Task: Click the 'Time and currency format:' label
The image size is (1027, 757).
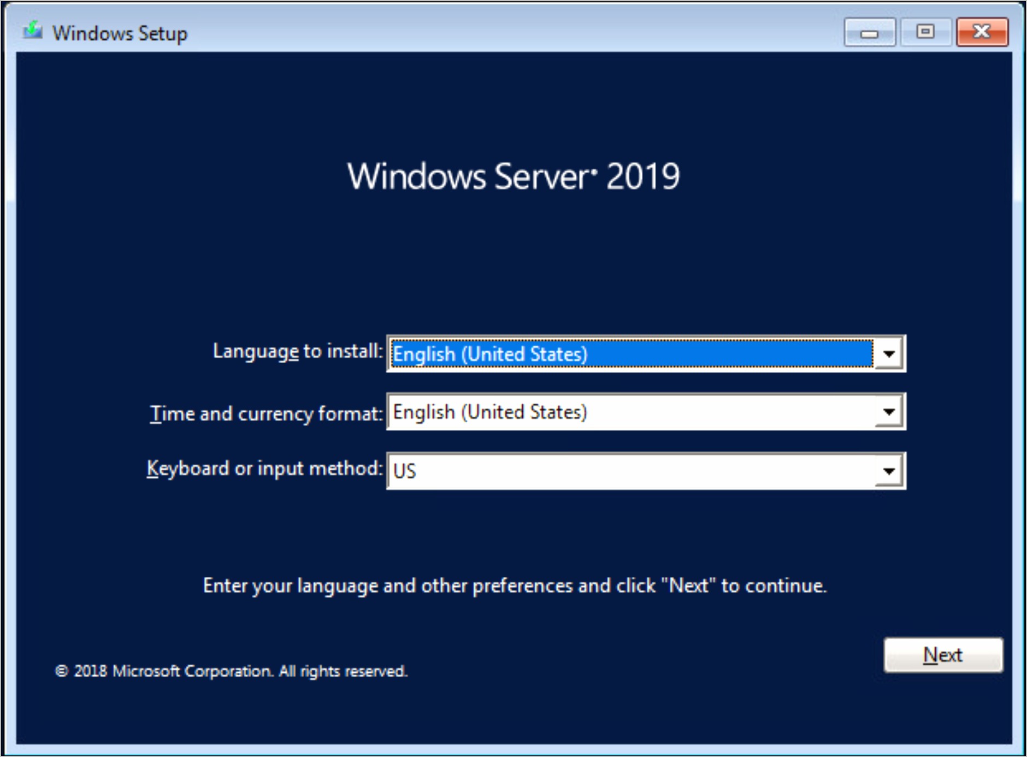Action: [x=267, y=413]
